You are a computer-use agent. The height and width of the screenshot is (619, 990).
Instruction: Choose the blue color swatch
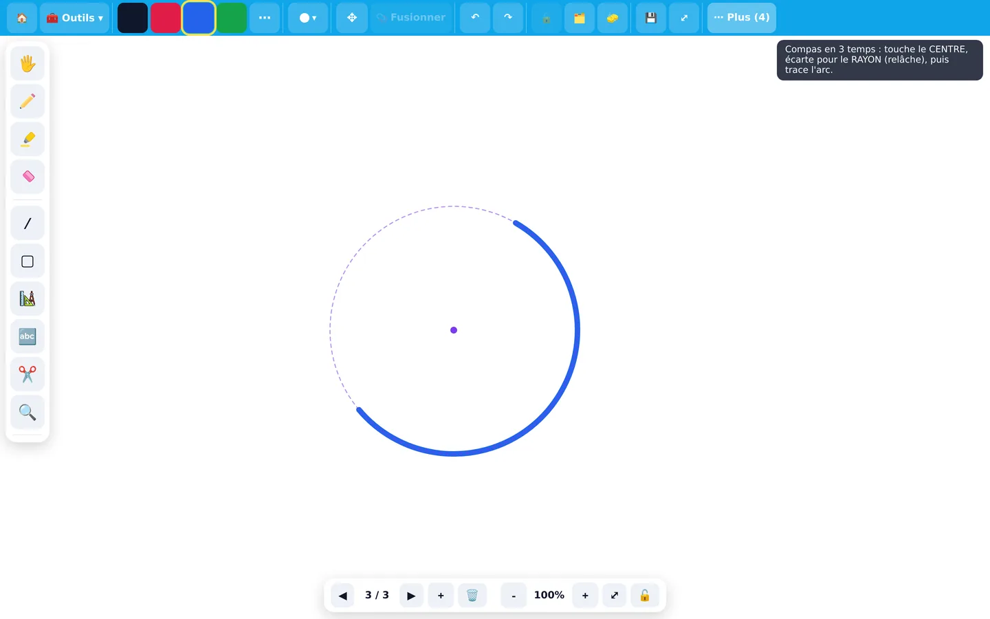[199, 18]
